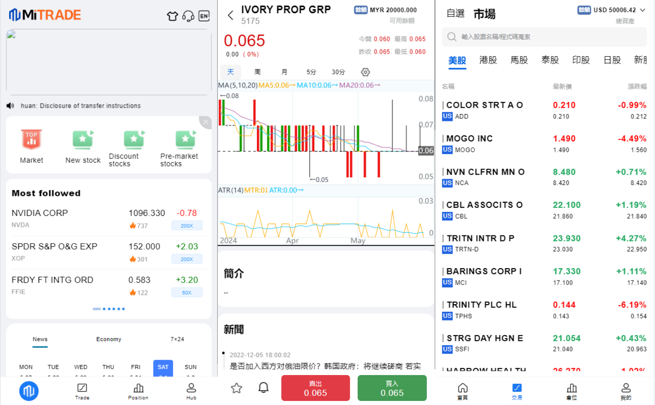Image resolution: width=655 pixels, height=405 pixels.
Task: Go to Trade in bottom bar
Action: [x=82, y=391]
